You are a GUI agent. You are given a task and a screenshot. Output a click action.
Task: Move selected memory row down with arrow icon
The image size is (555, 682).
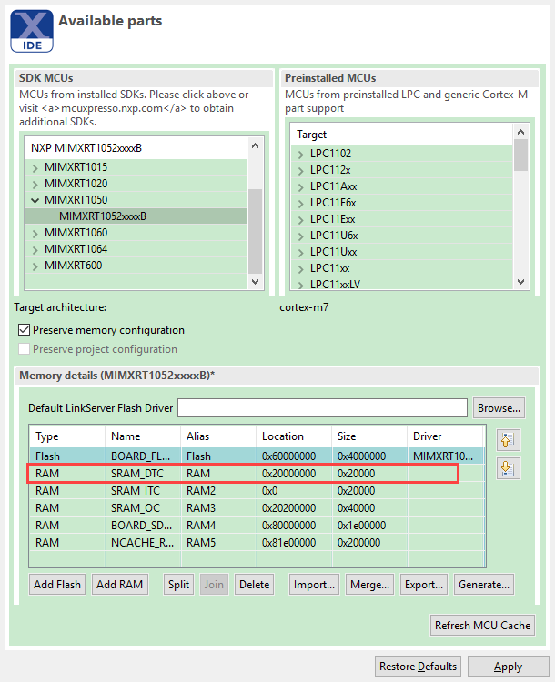pos(508,468)
